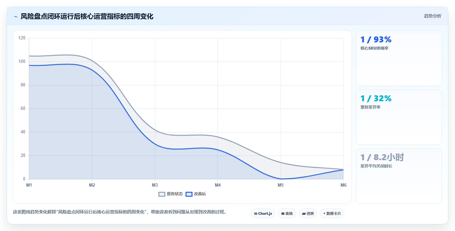Click the M6 axis label

(344, 185)
